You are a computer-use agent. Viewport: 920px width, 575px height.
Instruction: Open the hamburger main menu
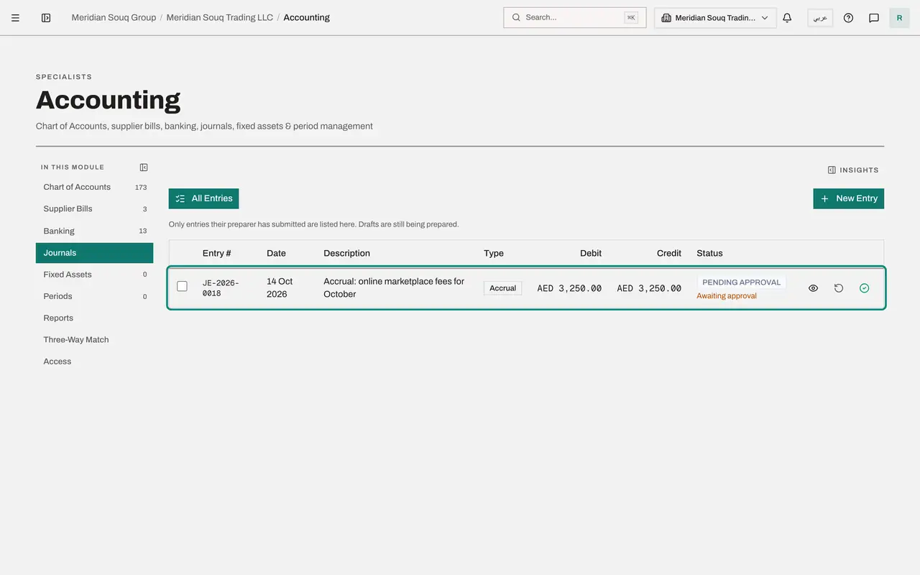pos(15,18)
